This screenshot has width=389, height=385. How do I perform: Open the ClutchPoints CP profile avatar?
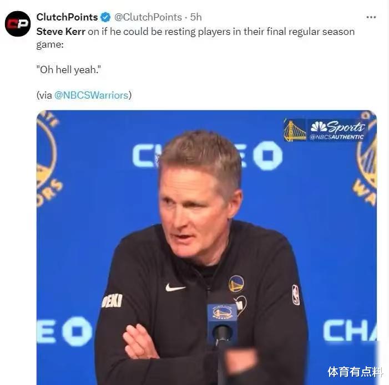[18, 24]
